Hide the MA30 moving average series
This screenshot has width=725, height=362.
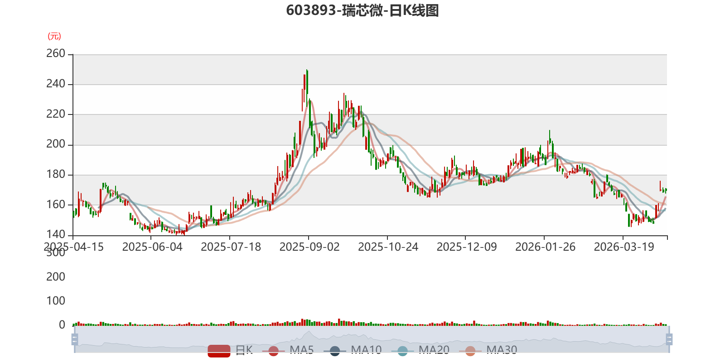[488, 350]
